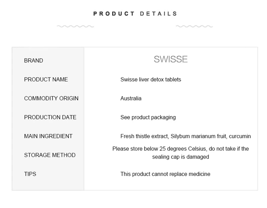Viewport: 267px width, 208px height.
Task: Click the sealing cap is damaged line
Action: [181, 157]
